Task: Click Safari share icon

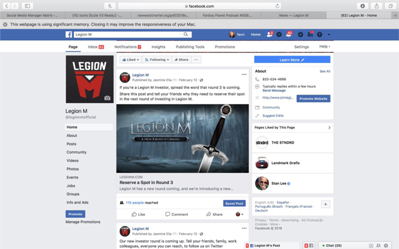Action: pos(376,6)
